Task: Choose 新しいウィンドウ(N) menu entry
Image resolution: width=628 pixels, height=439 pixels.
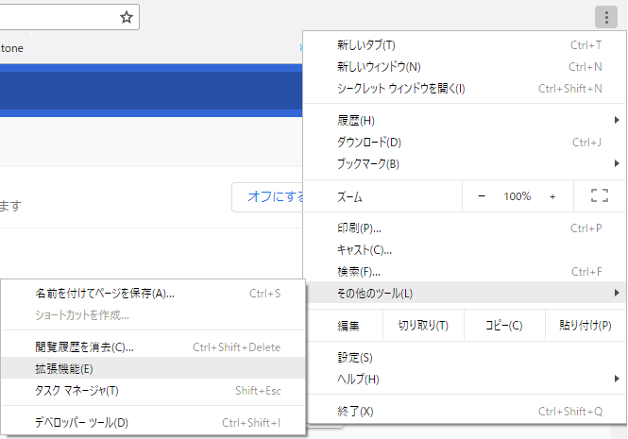Action: point(465,66)
